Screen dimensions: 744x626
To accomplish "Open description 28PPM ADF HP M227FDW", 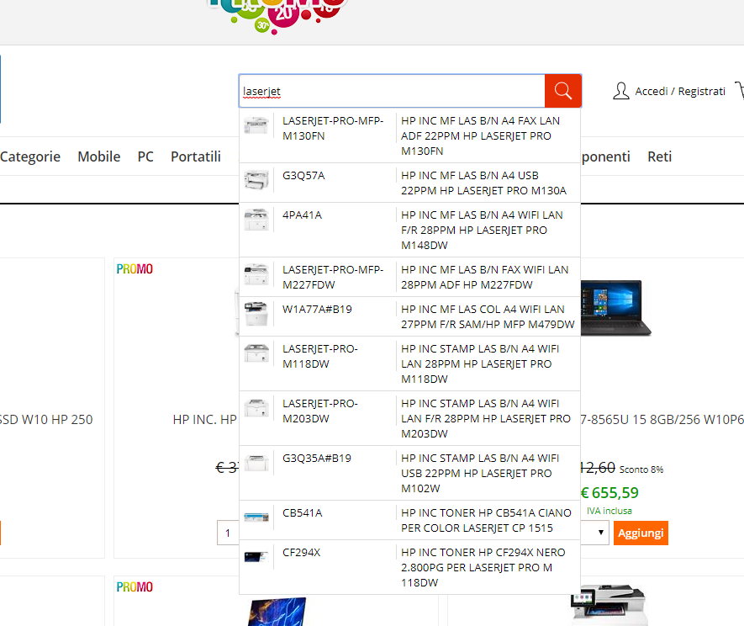I will (484, 277).
